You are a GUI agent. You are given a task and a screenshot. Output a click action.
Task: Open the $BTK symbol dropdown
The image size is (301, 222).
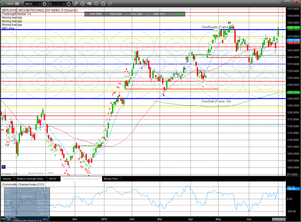click(40, 4)
